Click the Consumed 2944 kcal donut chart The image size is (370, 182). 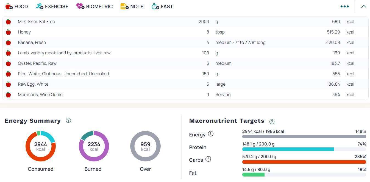(41, 146)
